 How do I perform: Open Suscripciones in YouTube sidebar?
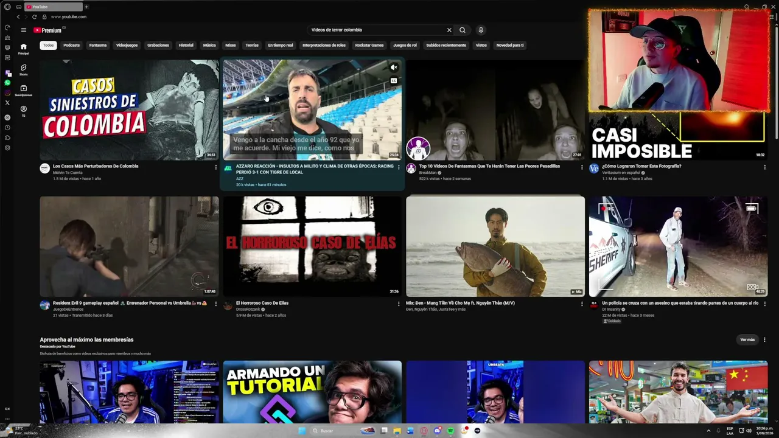pos(24,90)
